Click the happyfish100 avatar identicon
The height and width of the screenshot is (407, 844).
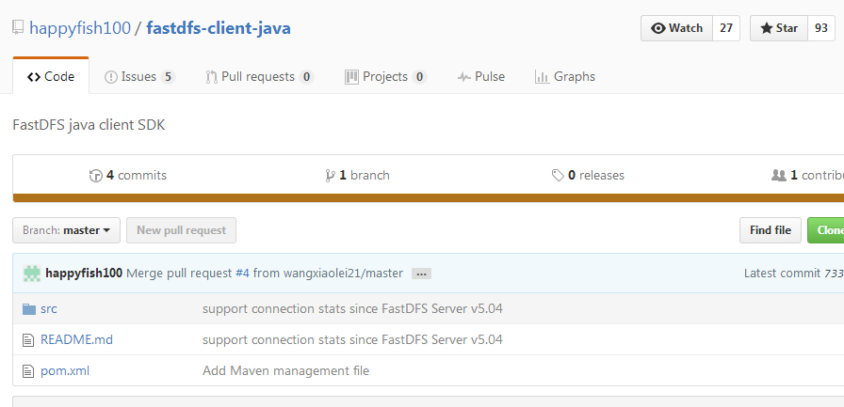(x=32, y=274)
